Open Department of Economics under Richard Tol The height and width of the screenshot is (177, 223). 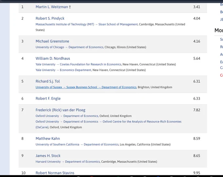coord(119,87)
